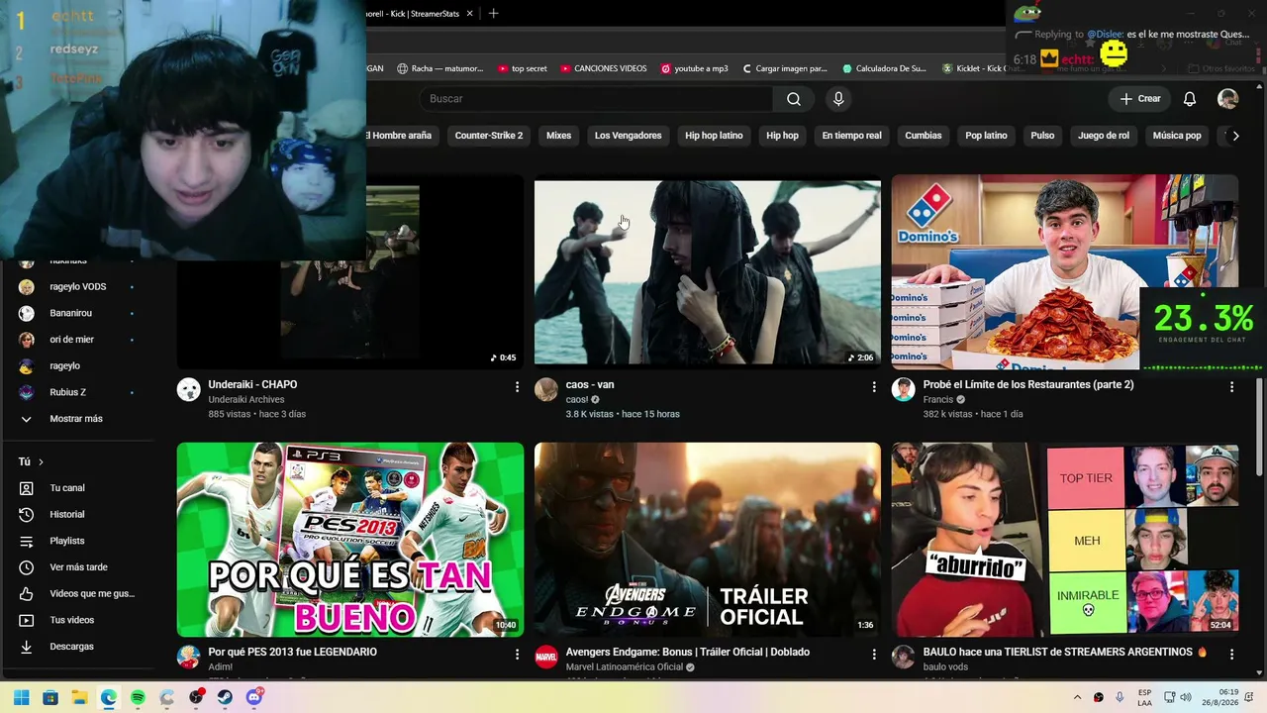1267x713 pixels.
Task: Open the Windows Start menu
Action: [x=21, y=697]
